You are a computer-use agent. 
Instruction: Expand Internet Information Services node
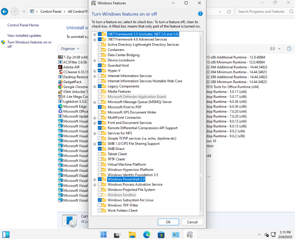click(95, 76)
